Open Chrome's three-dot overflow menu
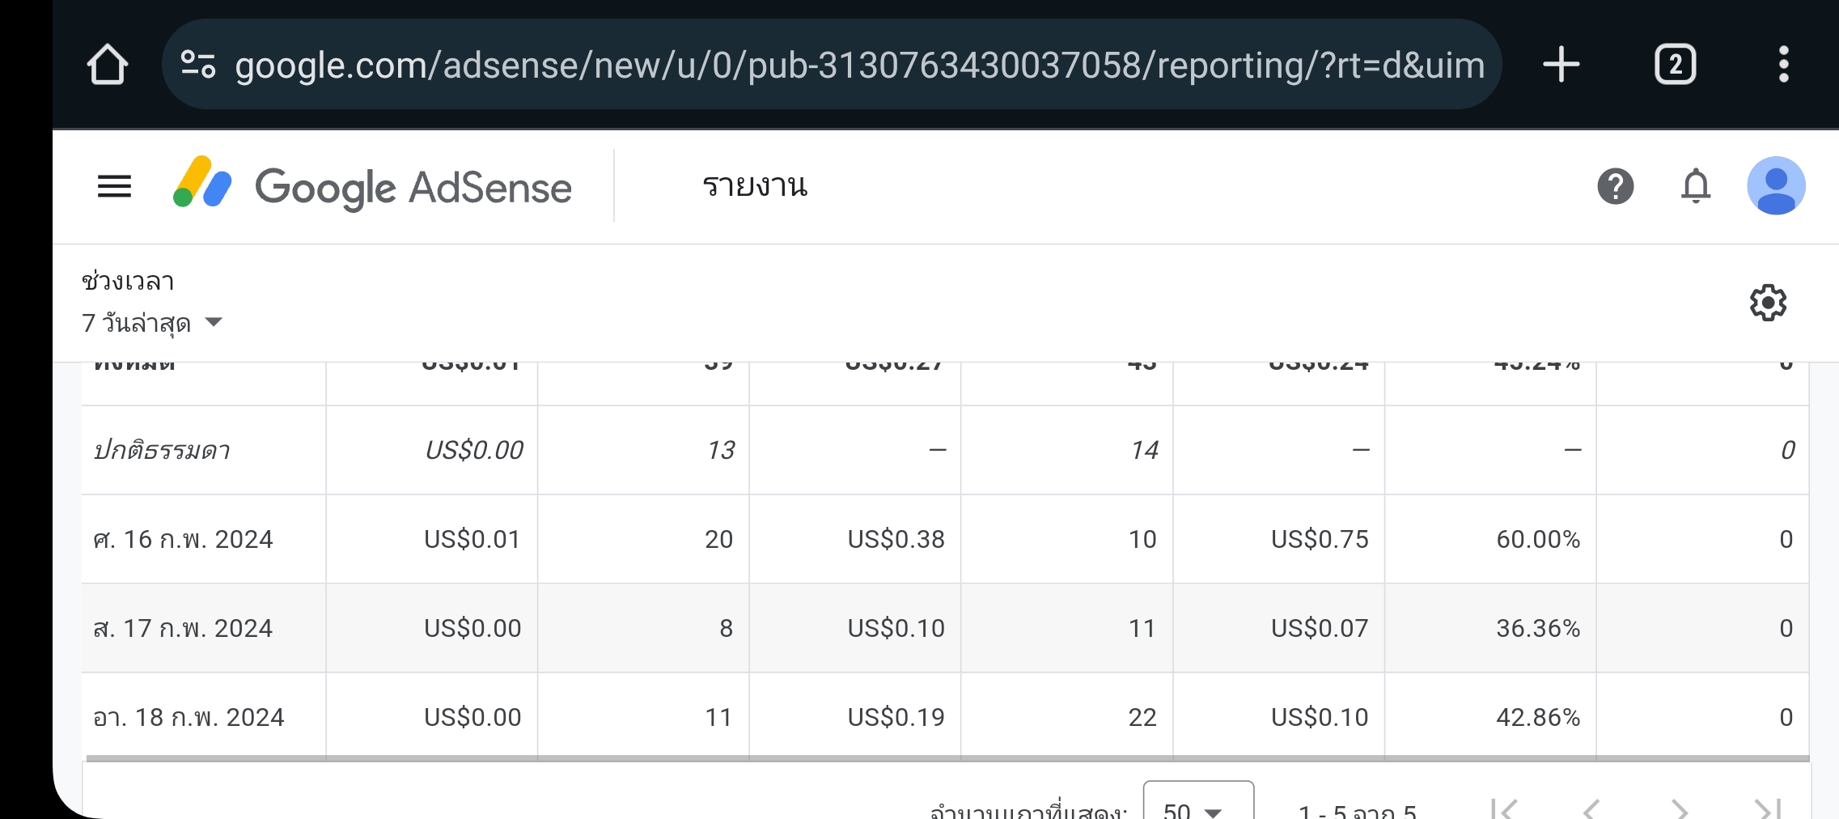The height and width of the screenshot is (819, 1839). coord(1783,65)
